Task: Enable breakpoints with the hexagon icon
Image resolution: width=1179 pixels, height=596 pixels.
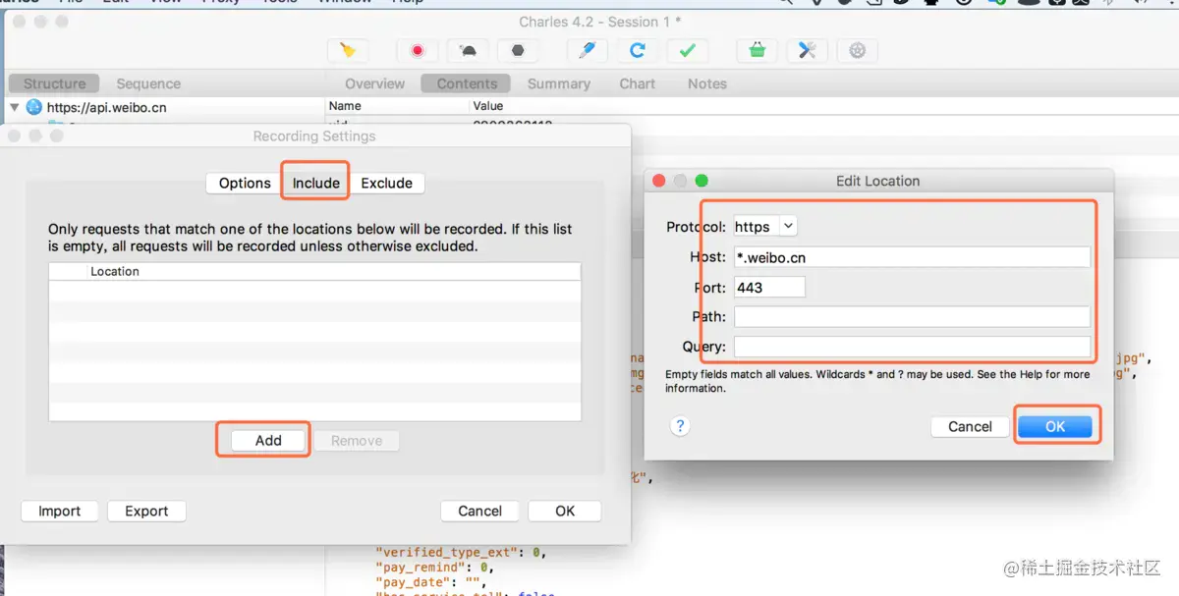Action: point(518,50)
